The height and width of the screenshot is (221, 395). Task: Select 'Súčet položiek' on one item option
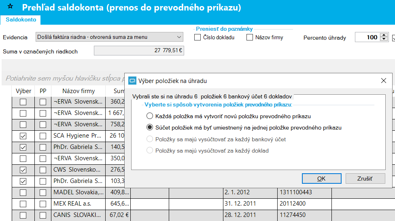150,127
